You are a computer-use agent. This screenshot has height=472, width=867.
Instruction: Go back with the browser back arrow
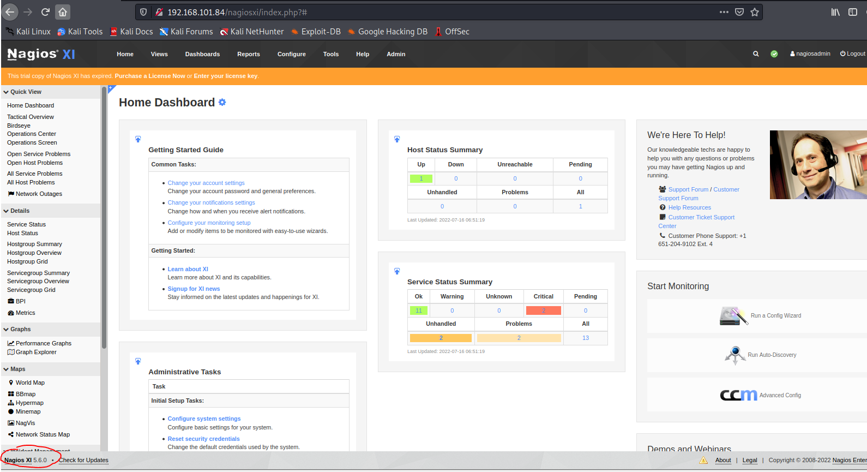tap(10, 12)
